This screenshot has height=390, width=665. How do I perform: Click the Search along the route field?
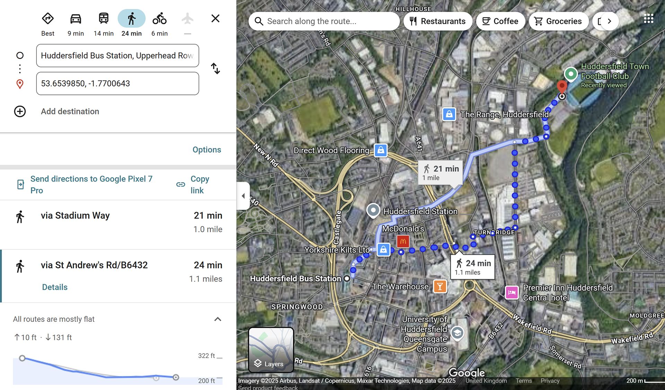(x=324, y=21)
